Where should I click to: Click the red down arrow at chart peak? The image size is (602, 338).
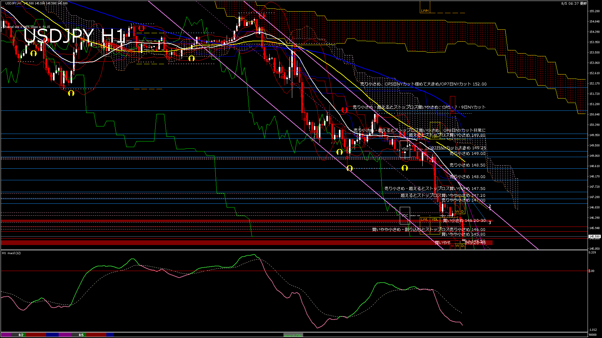(x=262, y=16)
